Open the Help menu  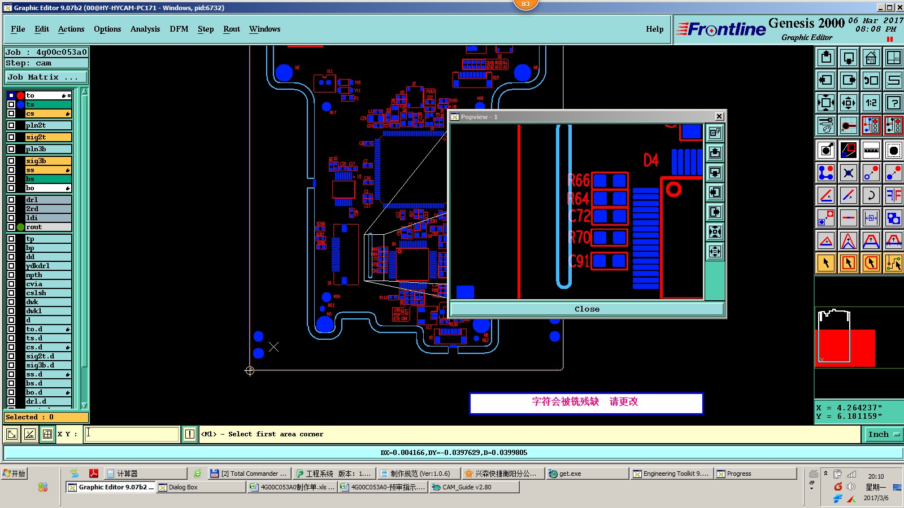[655, 29]
